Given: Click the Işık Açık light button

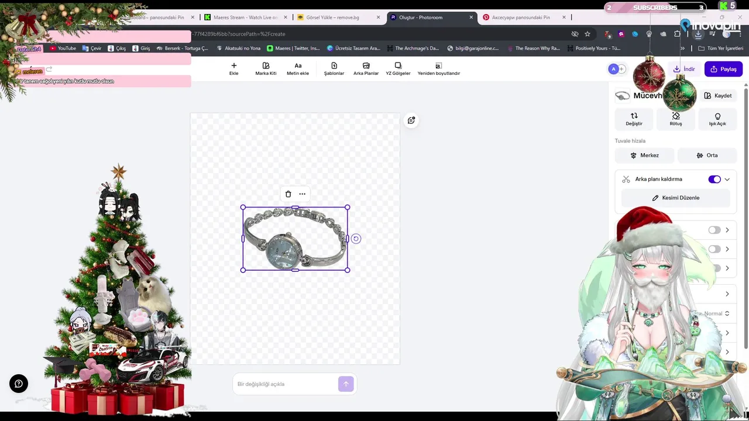Looking at the screenshot, I should pos(717,119).
